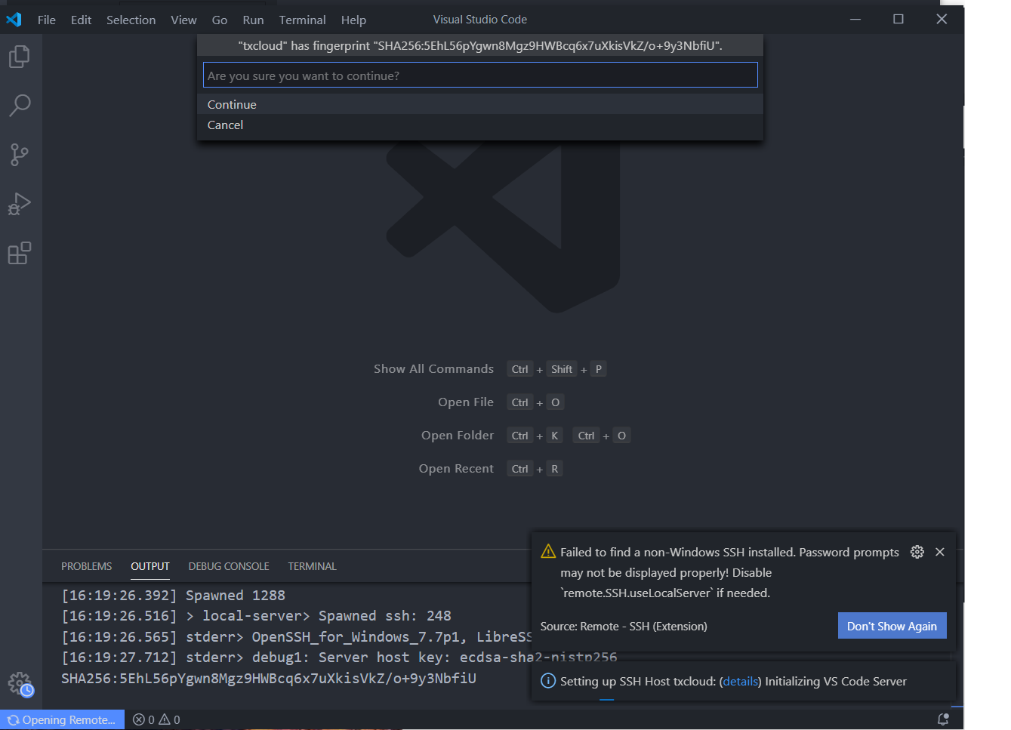Select Continue in fingerprint prompt

coord(232,105)
